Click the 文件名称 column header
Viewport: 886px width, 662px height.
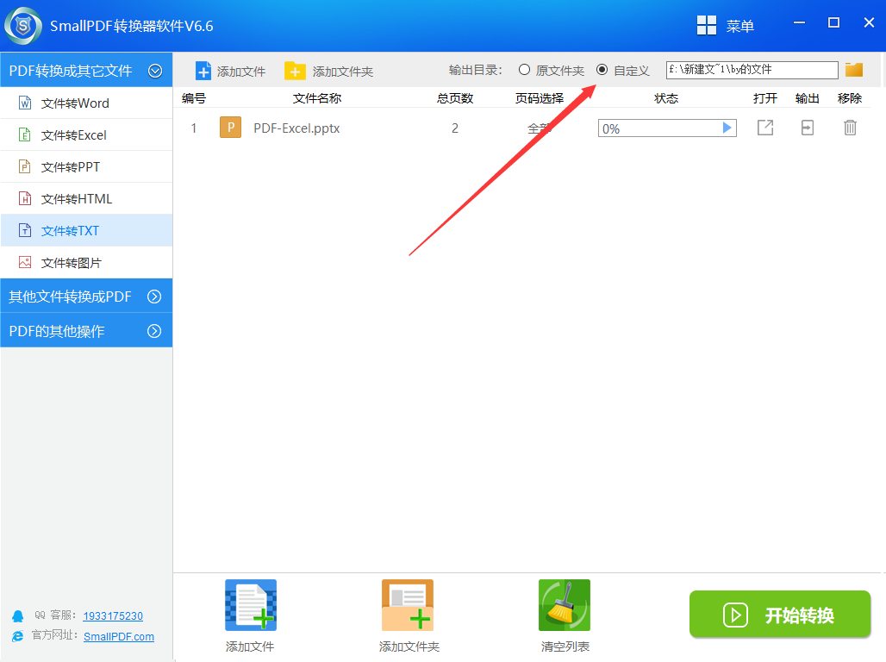[x=317, y=98]
